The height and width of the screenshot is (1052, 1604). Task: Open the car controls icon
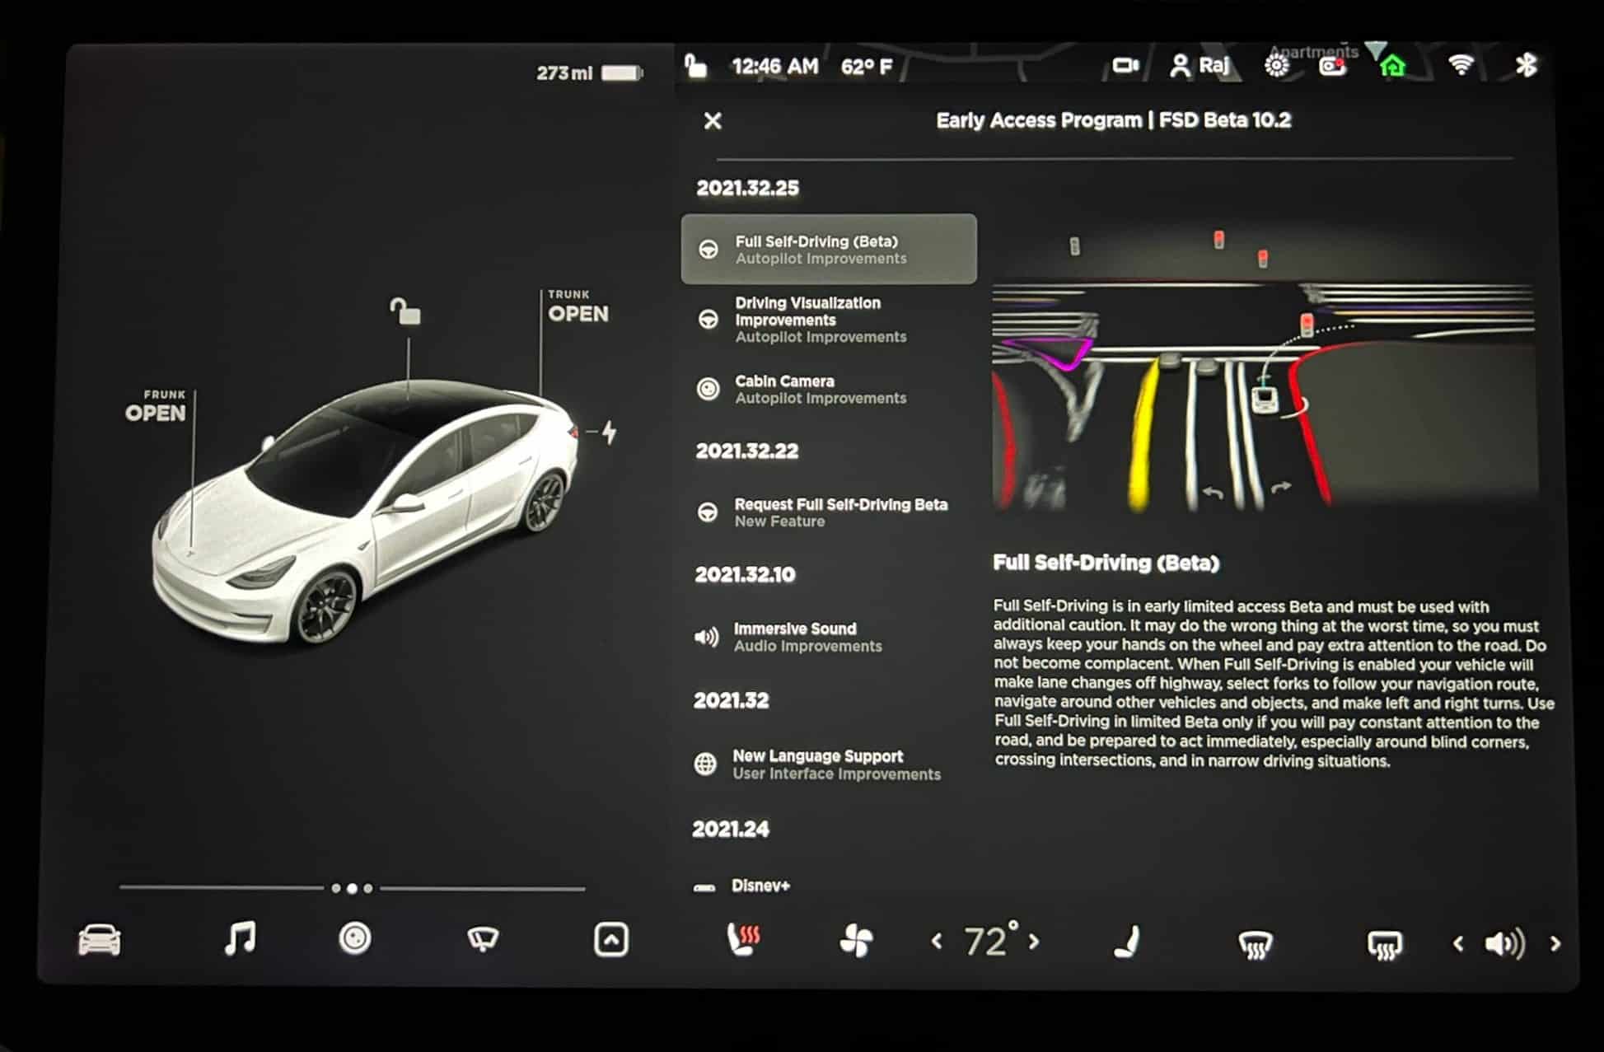tap(99, 940)
